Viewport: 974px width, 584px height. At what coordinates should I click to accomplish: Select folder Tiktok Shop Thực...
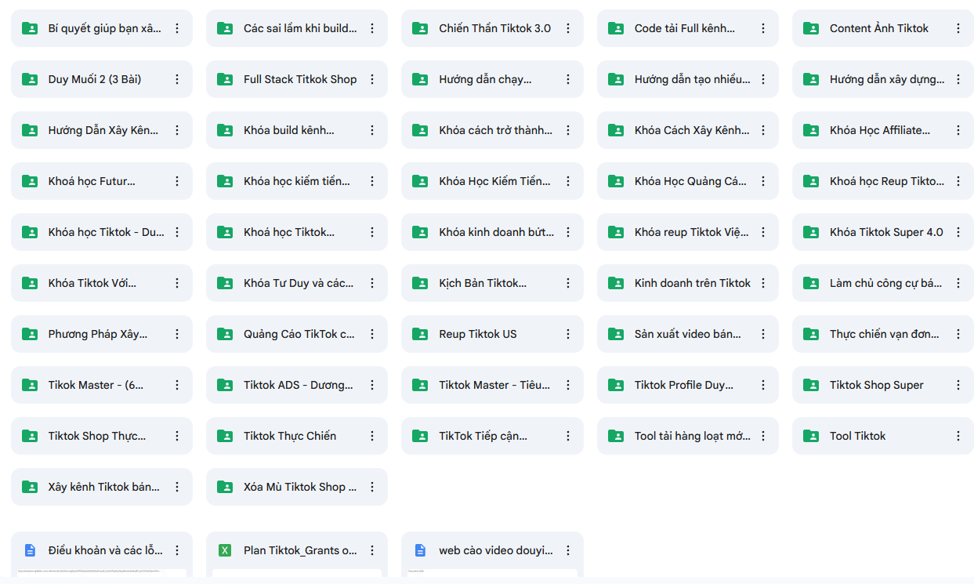[x=102, y=436]
